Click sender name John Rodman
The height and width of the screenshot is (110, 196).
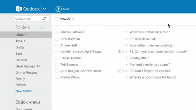point(70,39)
